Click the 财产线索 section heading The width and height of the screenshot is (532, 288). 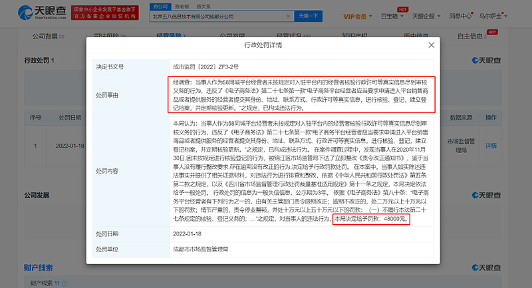click(38, 267)
